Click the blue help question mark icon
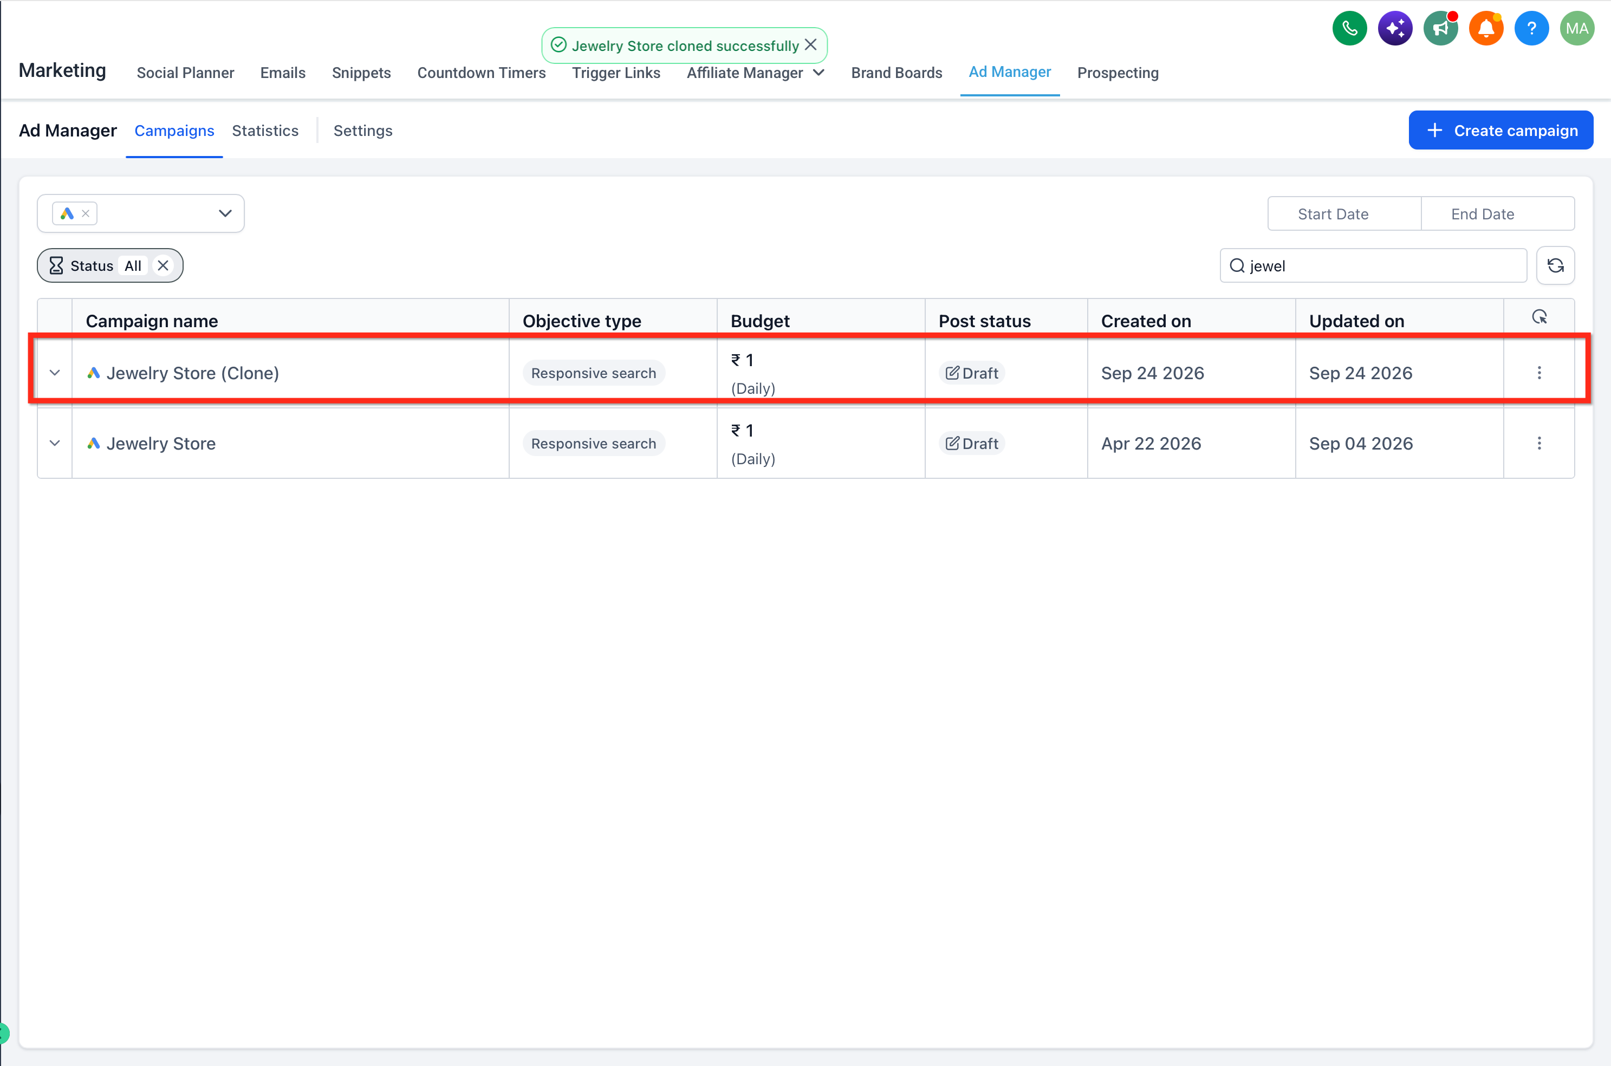This screenshot has width=1611, height=1066. (1531, 29)
